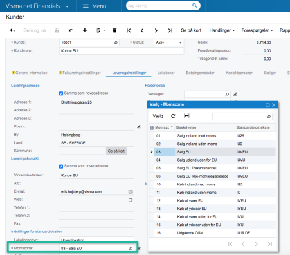
Task: Click the grid column configuration icon
Action: (152, 128)
